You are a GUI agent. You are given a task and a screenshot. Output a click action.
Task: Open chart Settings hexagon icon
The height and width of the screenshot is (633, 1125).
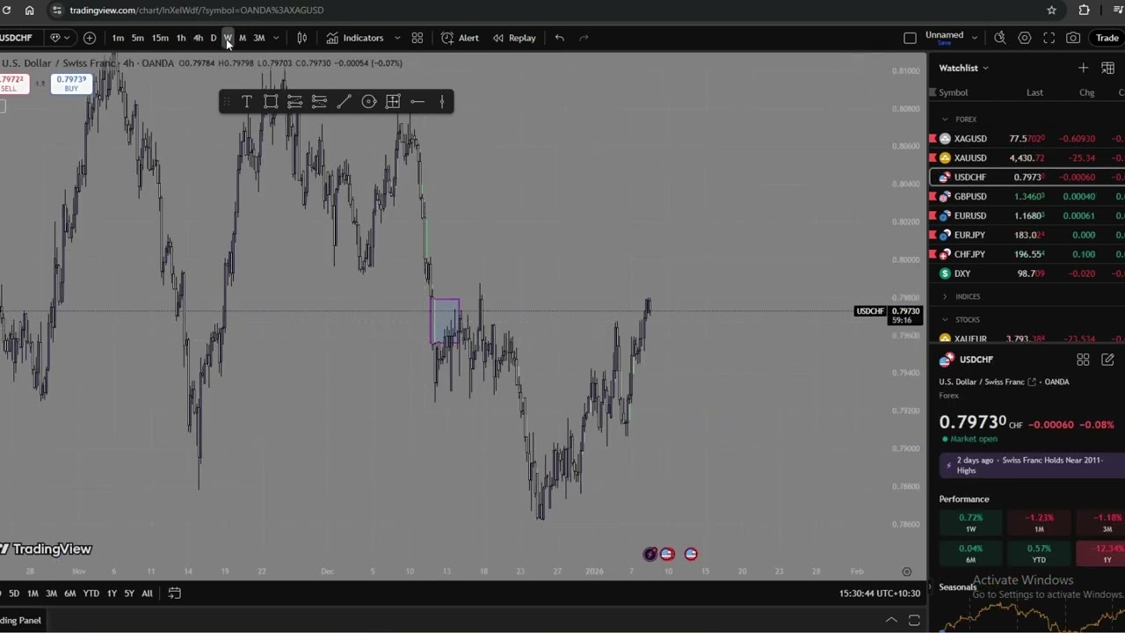[1025, 38]
